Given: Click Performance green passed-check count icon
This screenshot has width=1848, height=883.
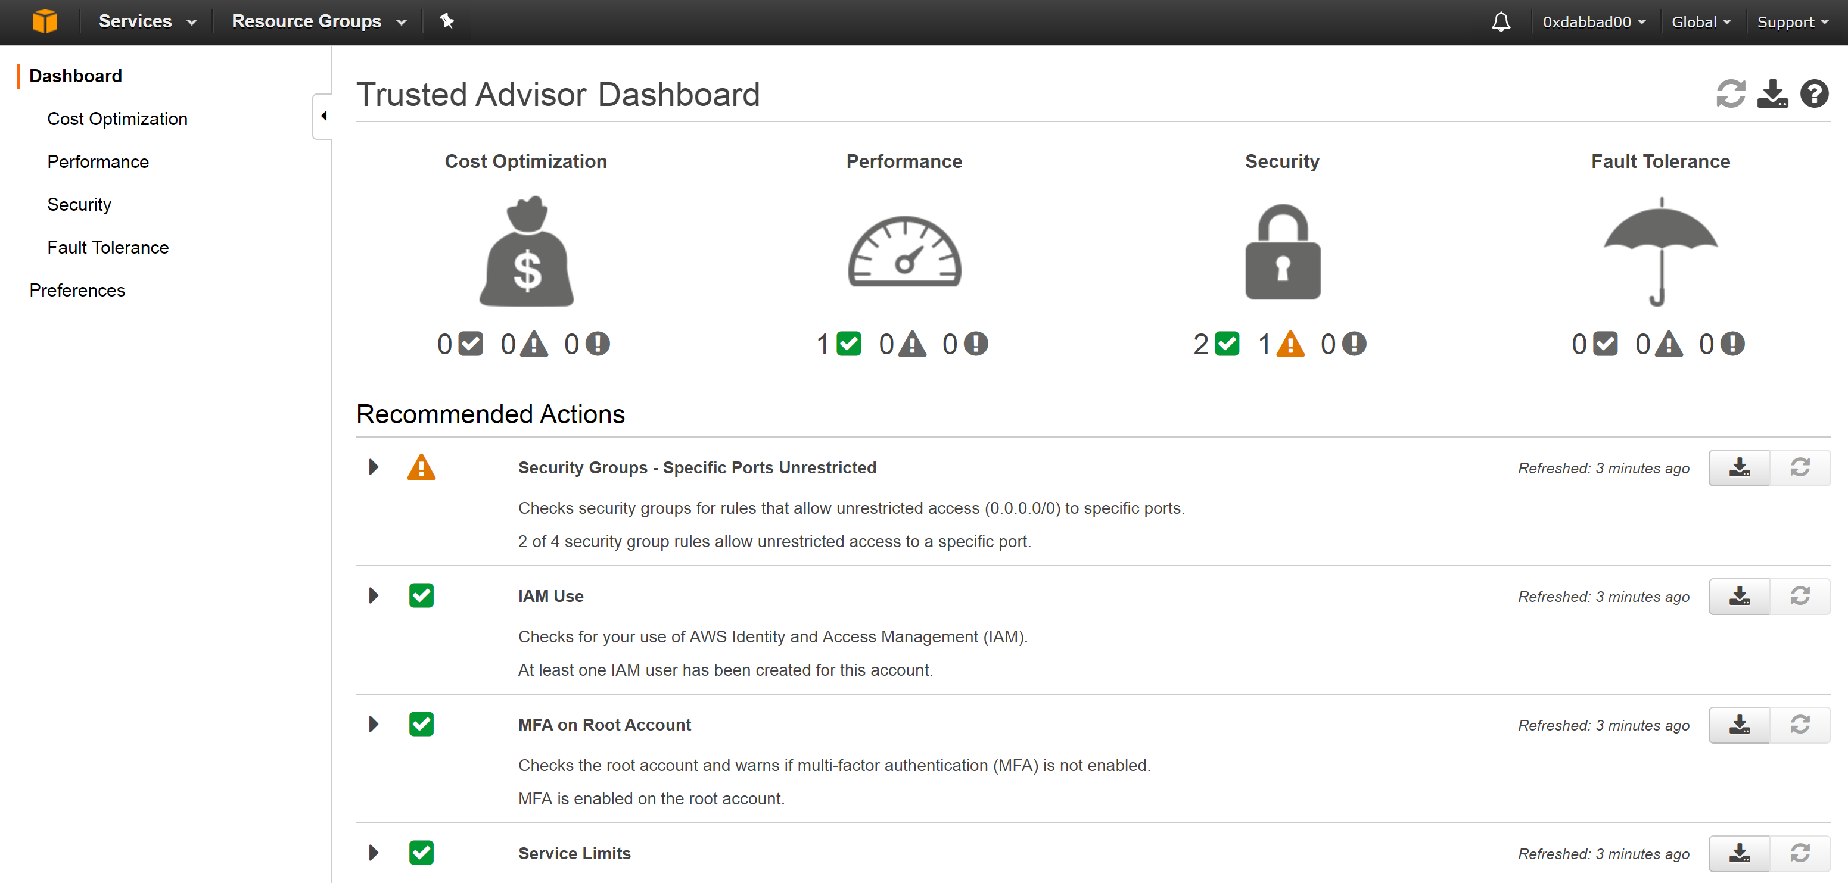Looking at the screenshot, I should 849,344.
